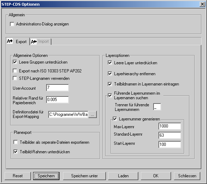This screenshot has height=184, width=207.
Task: Toggle Layerhierarchy entfernen checkbox
Action: (x=110, y=73)
